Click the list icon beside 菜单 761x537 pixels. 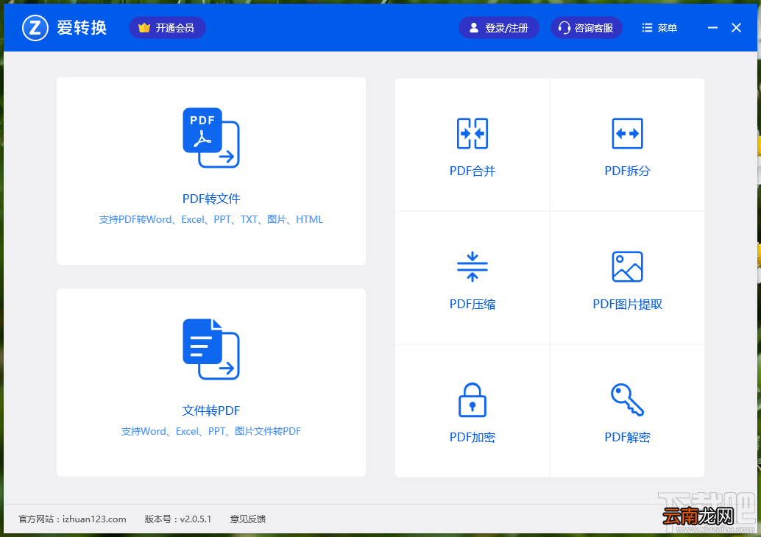pos(647,28)
